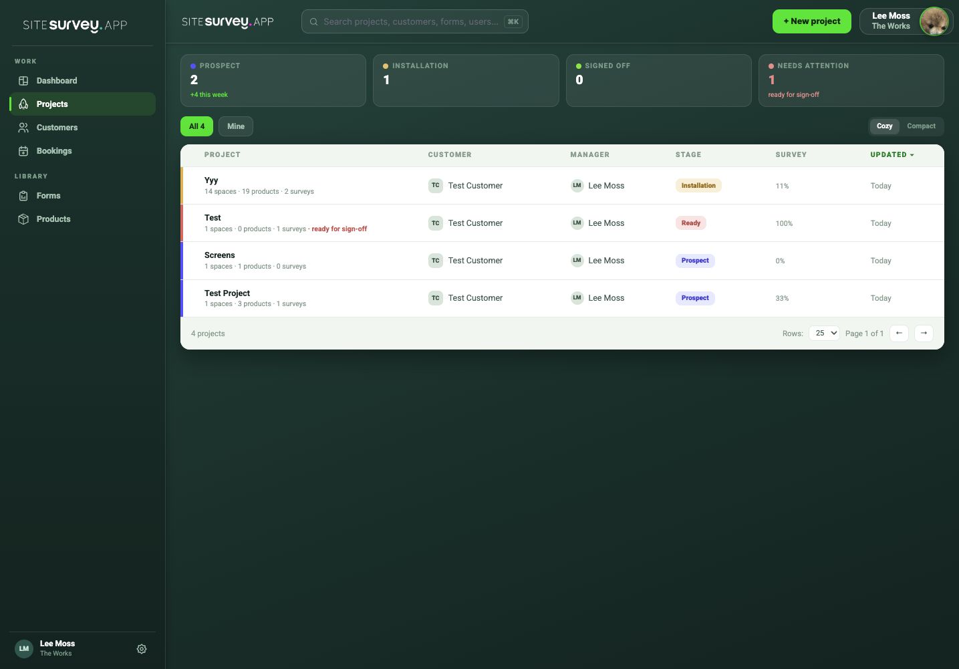The height and width of the screenshot is (669, 959).
Task: Sort by the Updated column header
Action: tap(892, 155)
